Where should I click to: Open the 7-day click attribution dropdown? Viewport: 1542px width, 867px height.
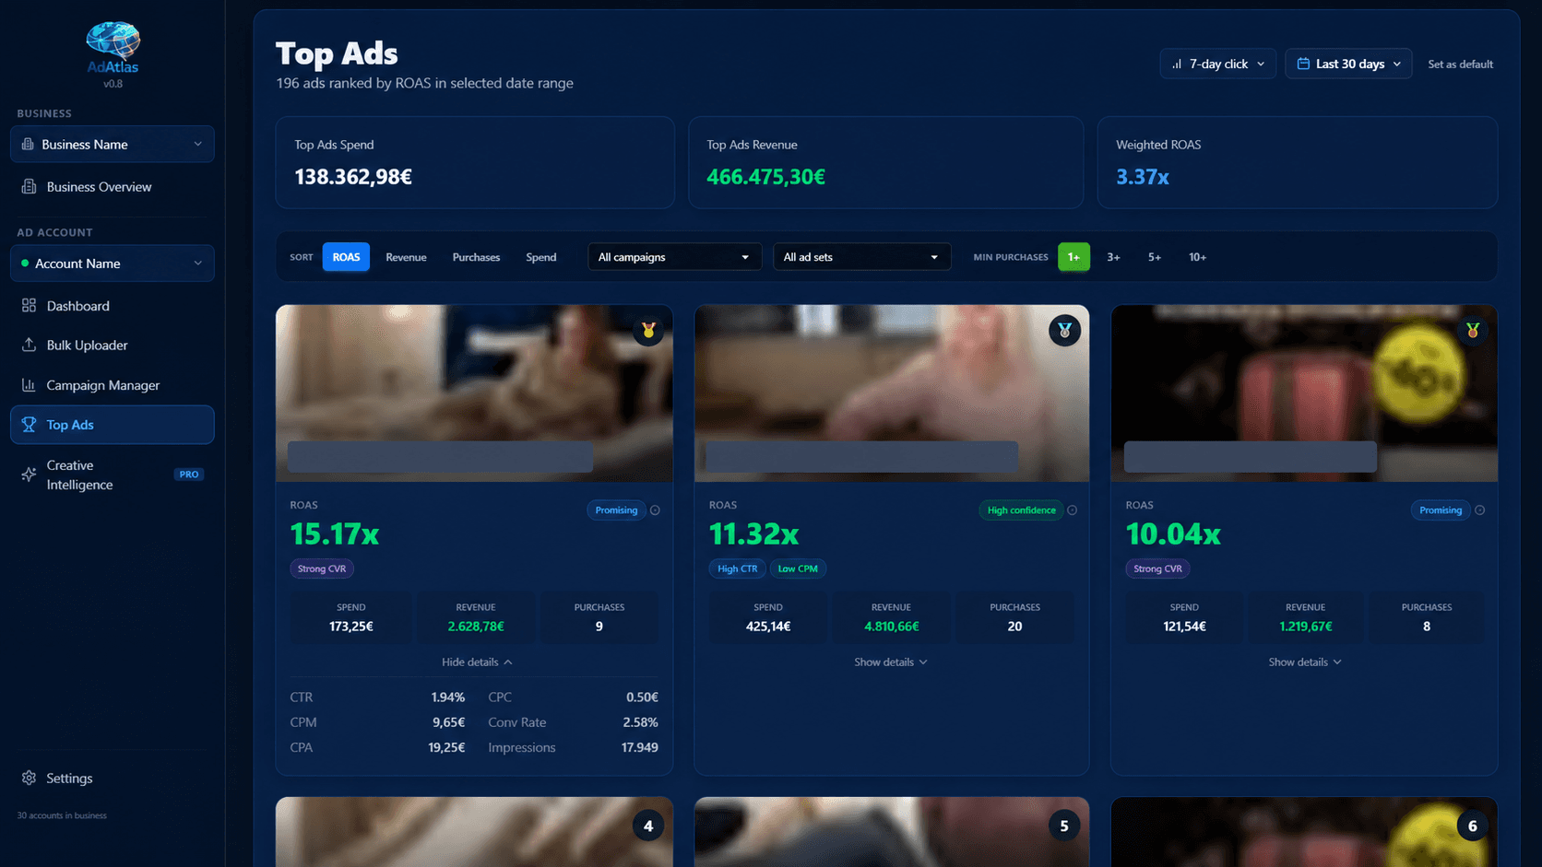click(x=1217, y=64)
